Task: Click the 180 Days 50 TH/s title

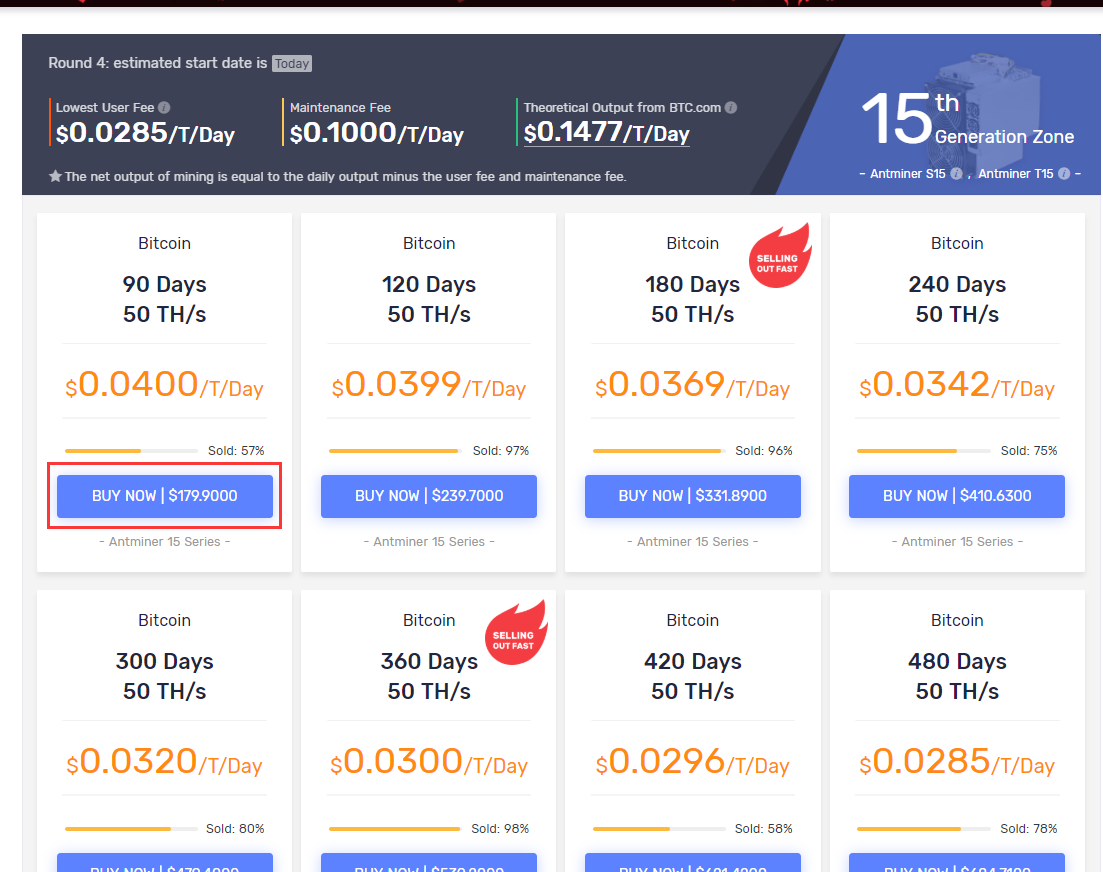Action: 693,299
